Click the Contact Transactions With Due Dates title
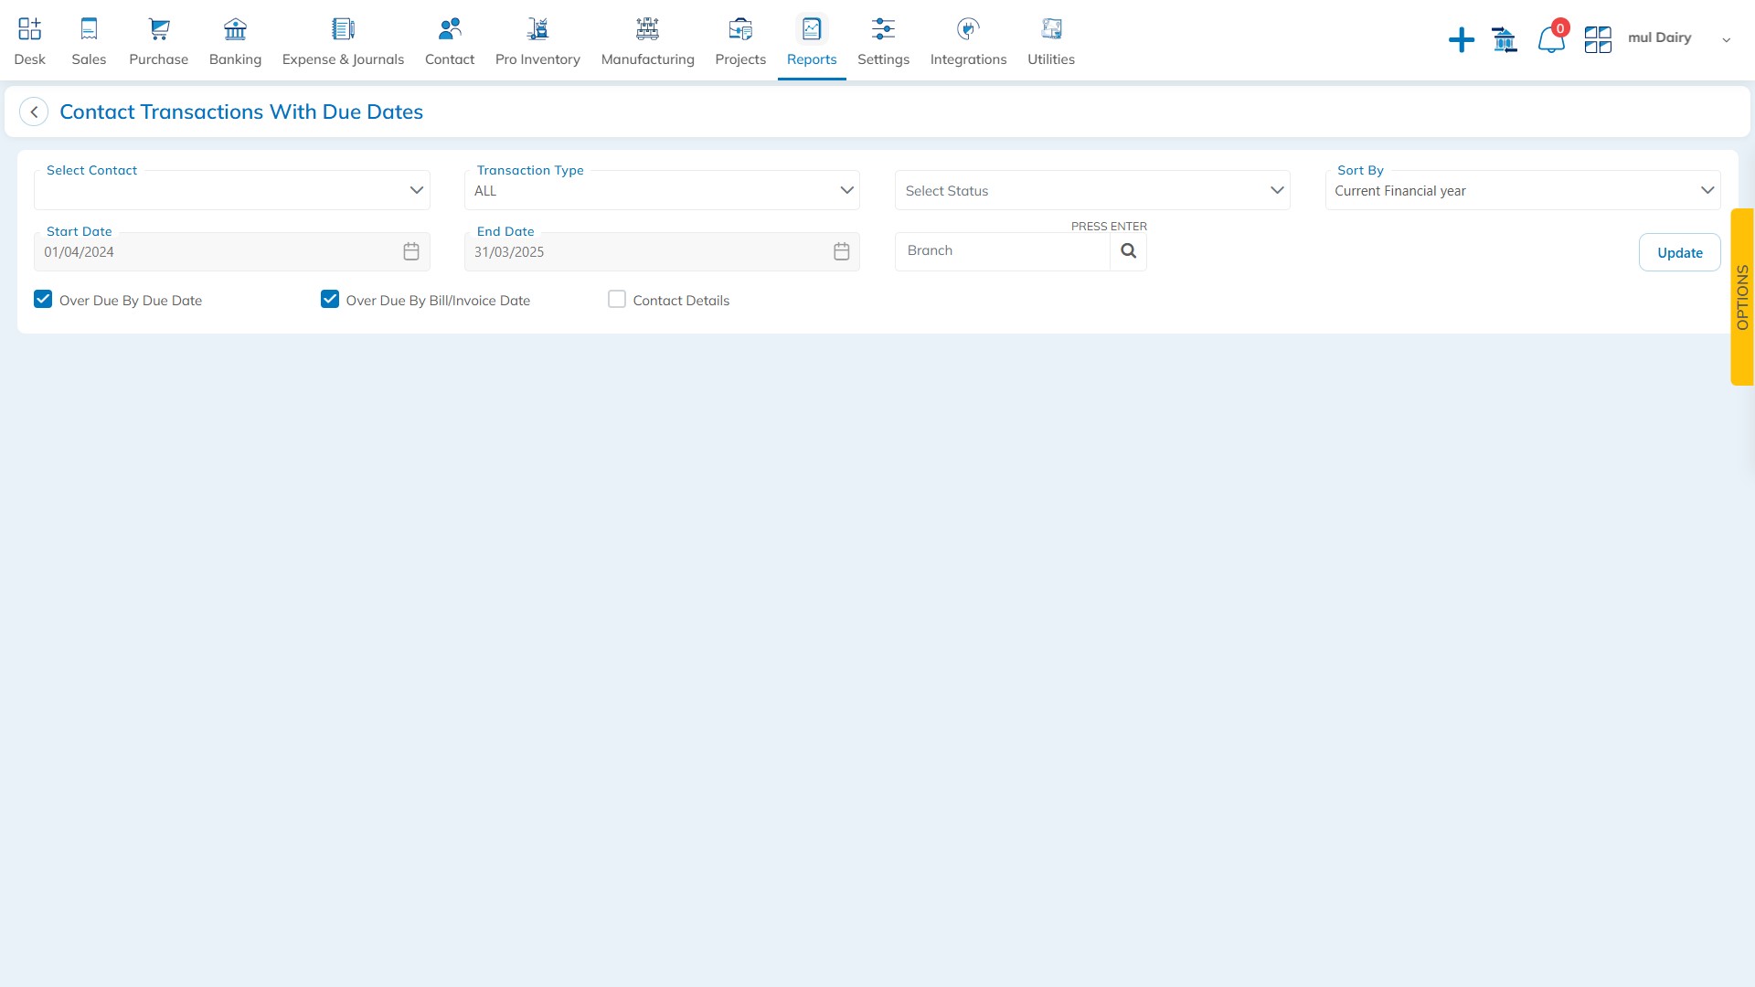 tap(241, 111)
